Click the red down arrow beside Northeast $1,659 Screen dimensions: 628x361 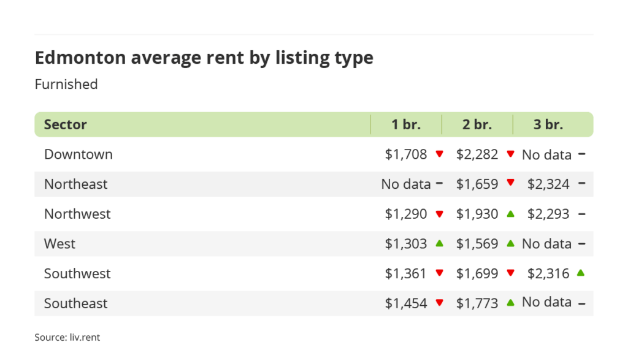[510, 184]
